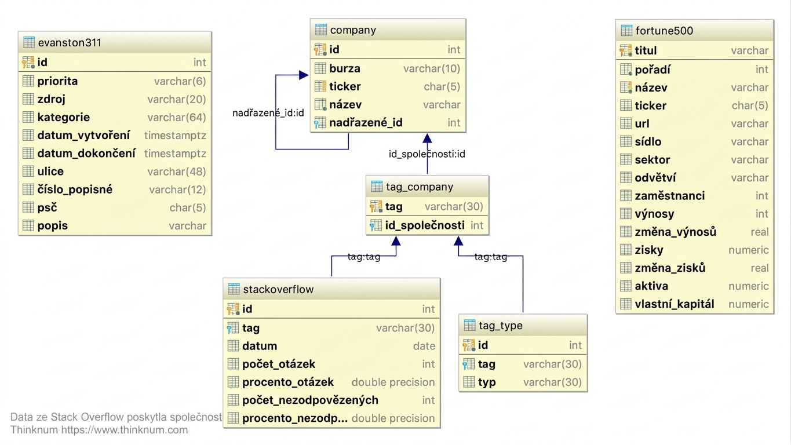
Task: Click the tag_type table header icon
Action: 469,326
